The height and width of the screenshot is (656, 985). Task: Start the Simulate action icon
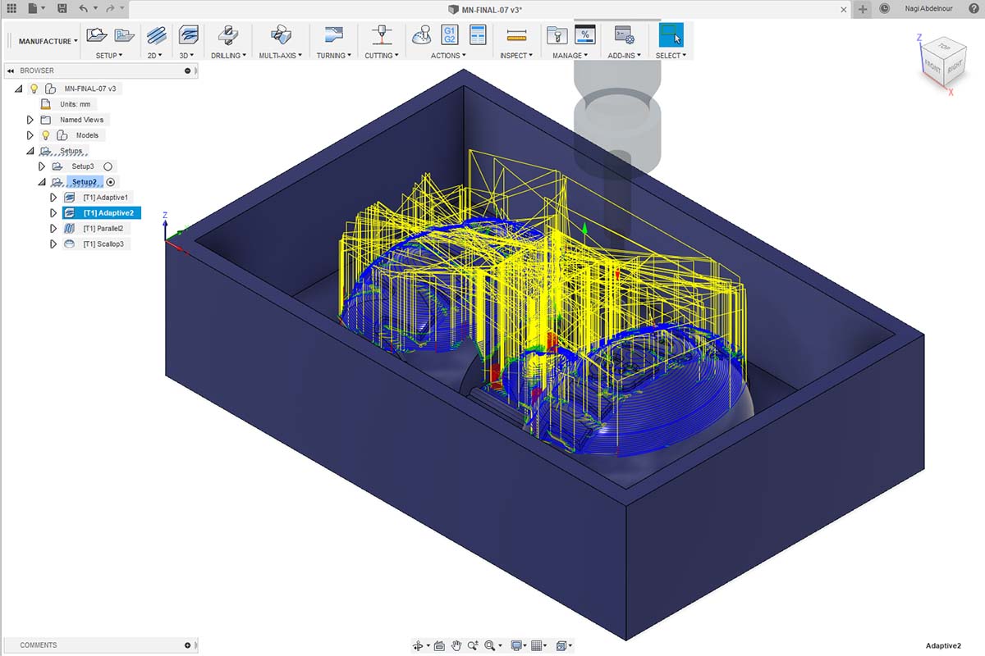coord(422,35)
